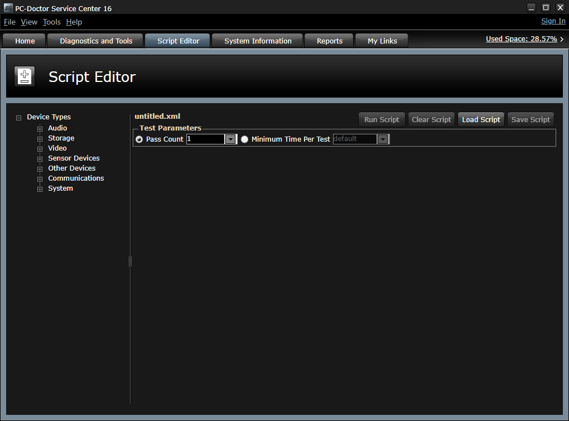Open the Reports tab
Screen dimensions: 569x421
pyautogui.click(x=329, y=41)
